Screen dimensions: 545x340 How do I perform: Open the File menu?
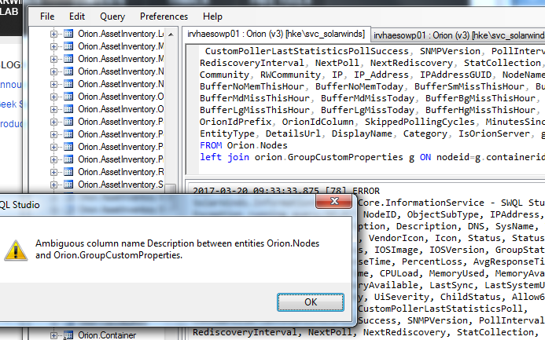(47, 16)
